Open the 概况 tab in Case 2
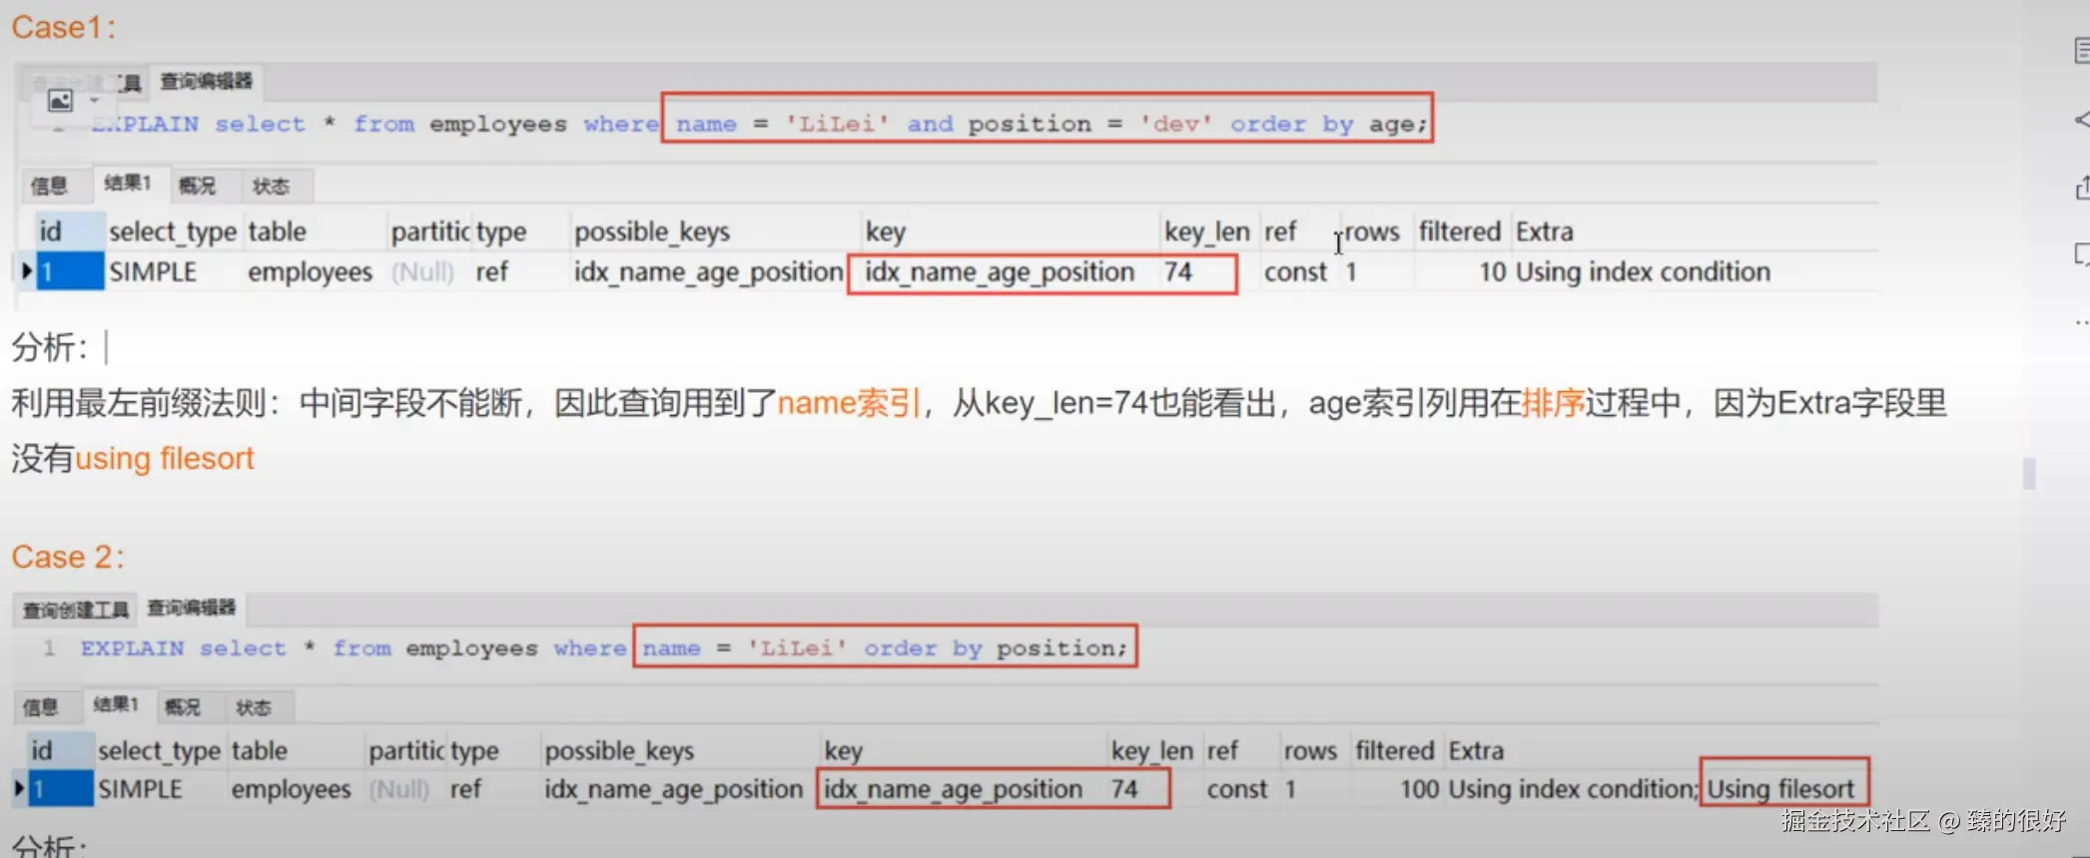2090x858 pixels. [183, 707]
